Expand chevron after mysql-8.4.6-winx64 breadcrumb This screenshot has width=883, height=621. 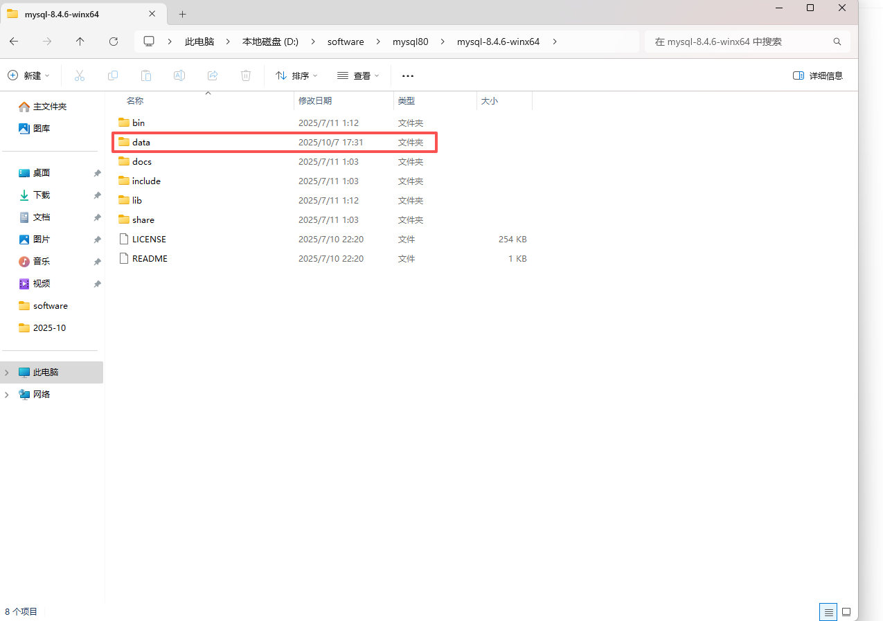point(554,42)
